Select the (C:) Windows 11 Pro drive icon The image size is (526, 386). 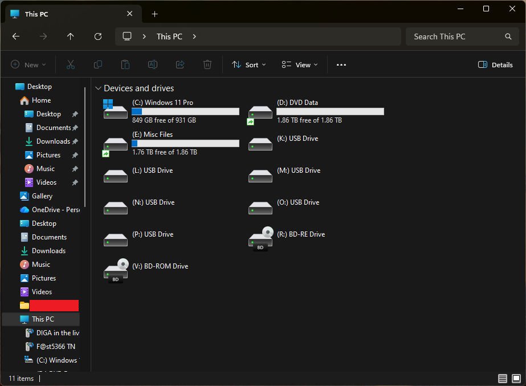pyautogui.click(x=115, y=109)
